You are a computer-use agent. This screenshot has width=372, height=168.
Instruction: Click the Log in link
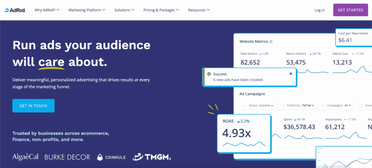coord(320,10)
